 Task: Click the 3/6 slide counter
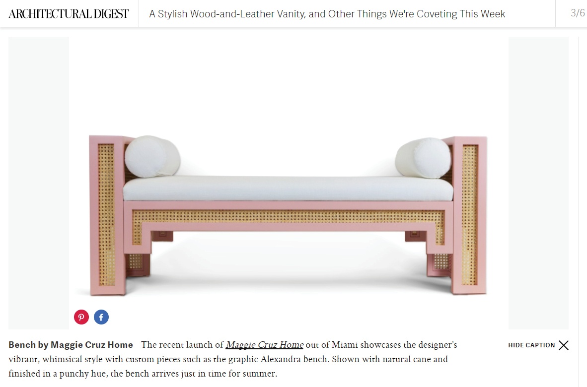click(577, 13)
